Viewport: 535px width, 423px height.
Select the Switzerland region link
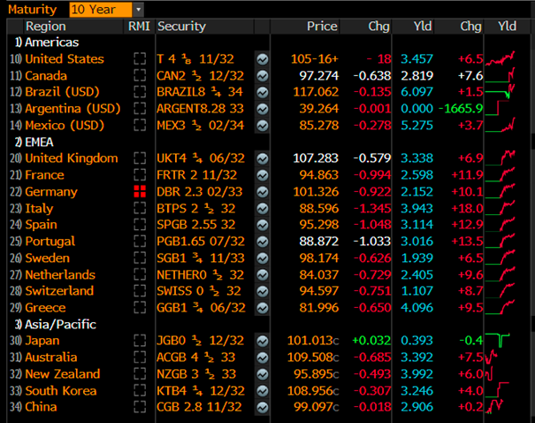59,291
